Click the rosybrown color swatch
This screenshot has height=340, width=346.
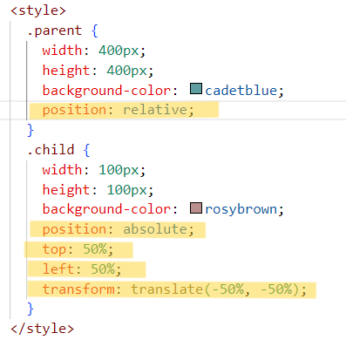tap(196, 208)
